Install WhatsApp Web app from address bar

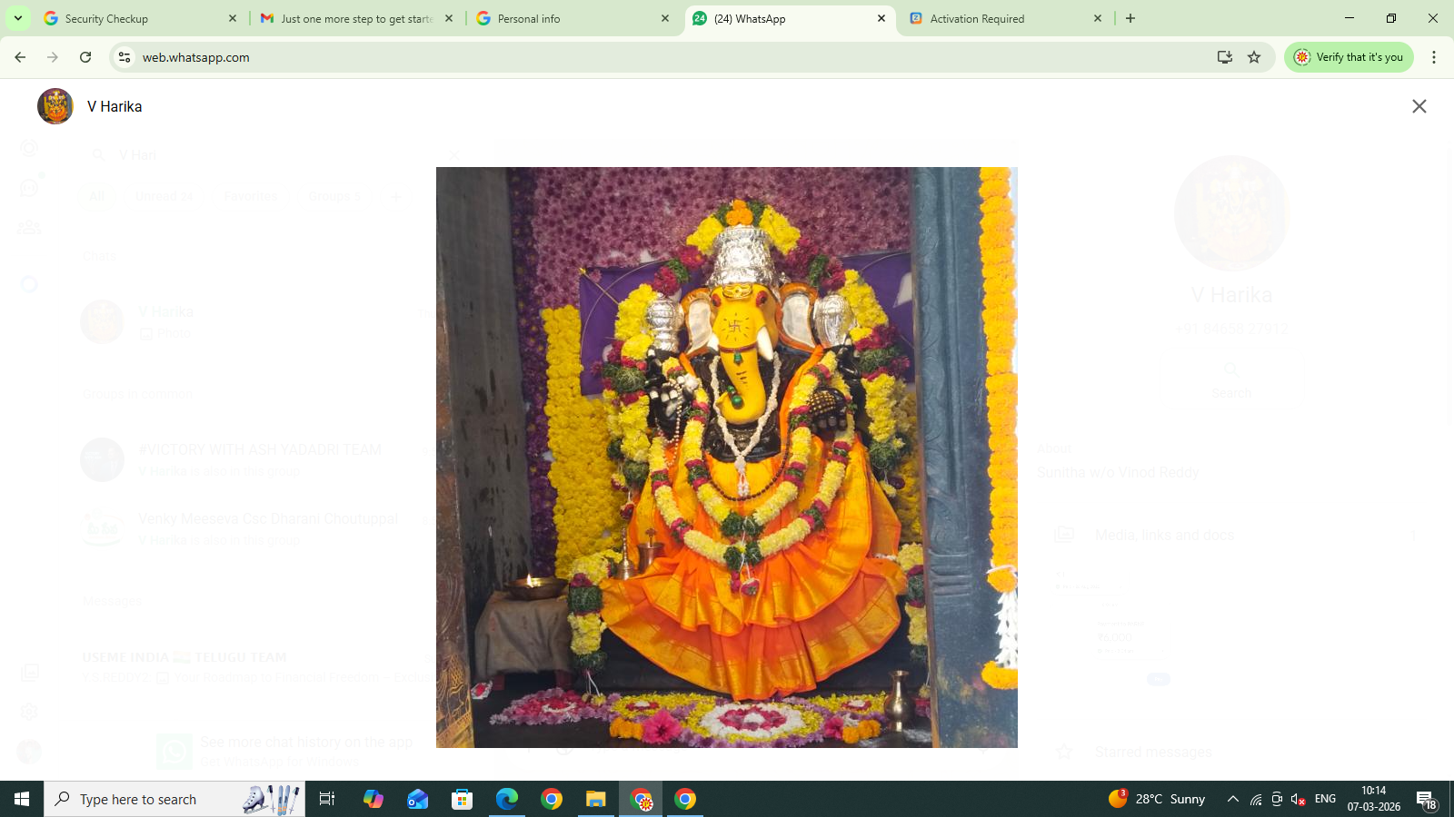coord(1224,57)
